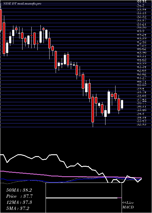The width and height of the screenshot is (152, 213).
Task: Click the 39.4 price axis label
Action: click(x=140, y=89)
